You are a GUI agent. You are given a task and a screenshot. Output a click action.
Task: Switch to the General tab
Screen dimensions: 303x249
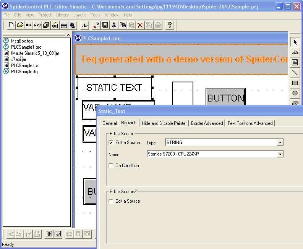110,123
